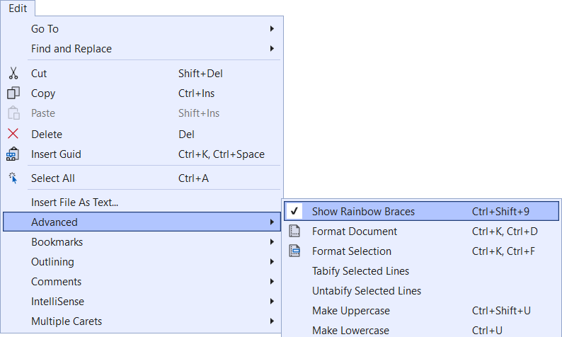The width and height of the screenshot is (562, 337).
Task: Click the Format Selection icon
Action: [296, 251]
